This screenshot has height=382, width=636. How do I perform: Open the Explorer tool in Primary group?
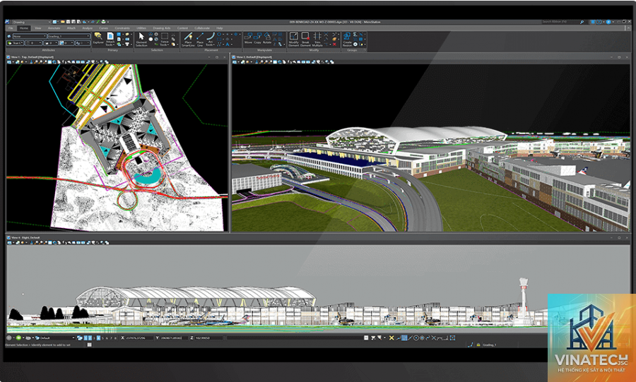click(98, 39)
